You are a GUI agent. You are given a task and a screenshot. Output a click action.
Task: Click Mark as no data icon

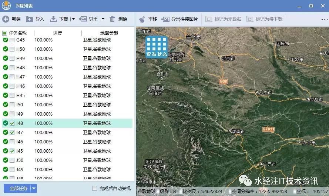(209, 19)
